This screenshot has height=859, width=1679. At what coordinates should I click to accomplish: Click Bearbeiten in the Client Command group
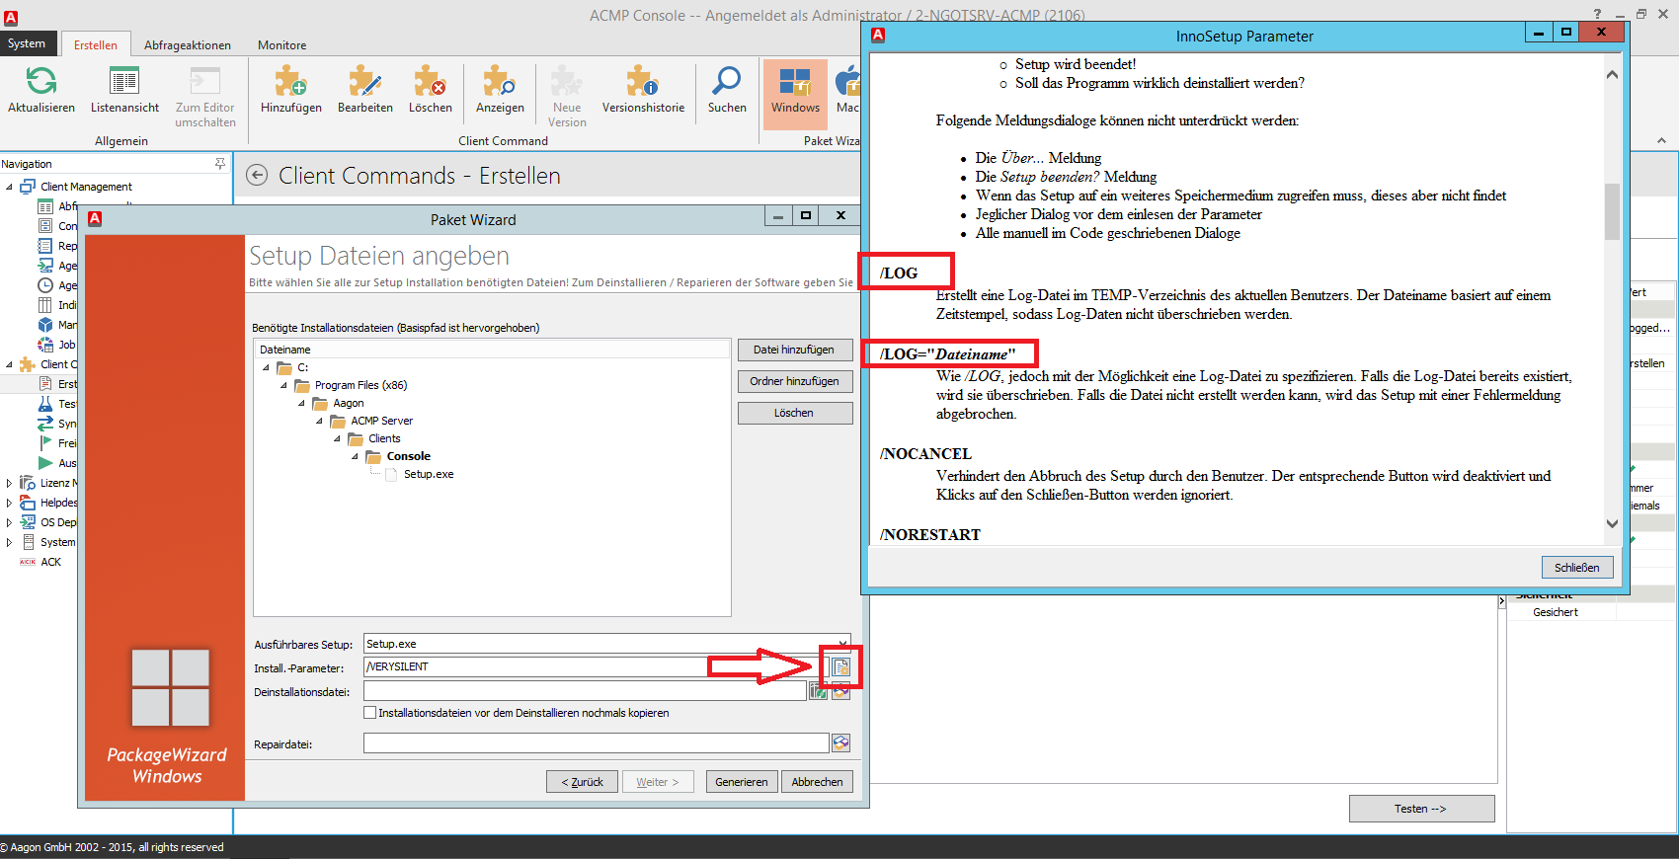(x=365, y=90)
